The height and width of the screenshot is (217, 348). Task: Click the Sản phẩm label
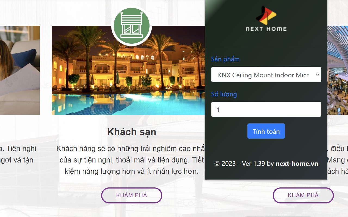tap(225, 59)
